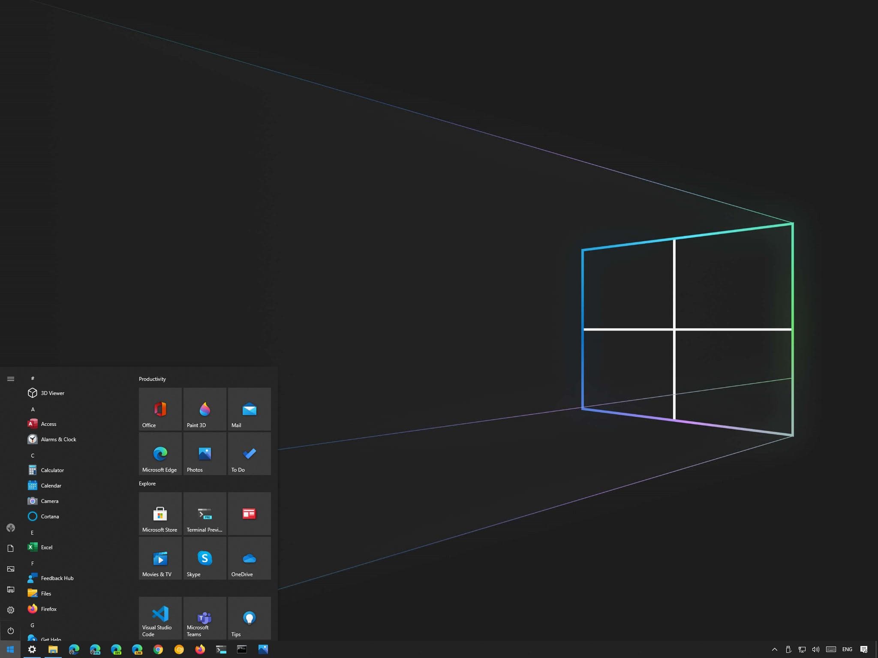878x658 pixels.
Task: Click Safely Remove Hardware USB icon
Action: (x=788, y=649)
